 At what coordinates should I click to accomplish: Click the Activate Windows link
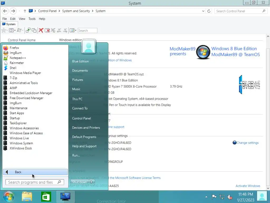click(x=248, y=186)
